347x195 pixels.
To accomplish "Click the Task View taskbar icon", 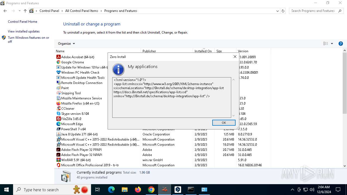I will 98,190.
